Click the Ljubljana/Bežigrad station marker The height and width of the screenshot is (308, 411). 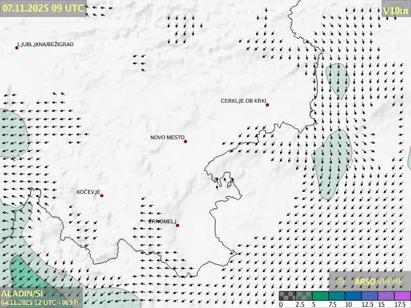pyautogui.click(x=17, y=47)
